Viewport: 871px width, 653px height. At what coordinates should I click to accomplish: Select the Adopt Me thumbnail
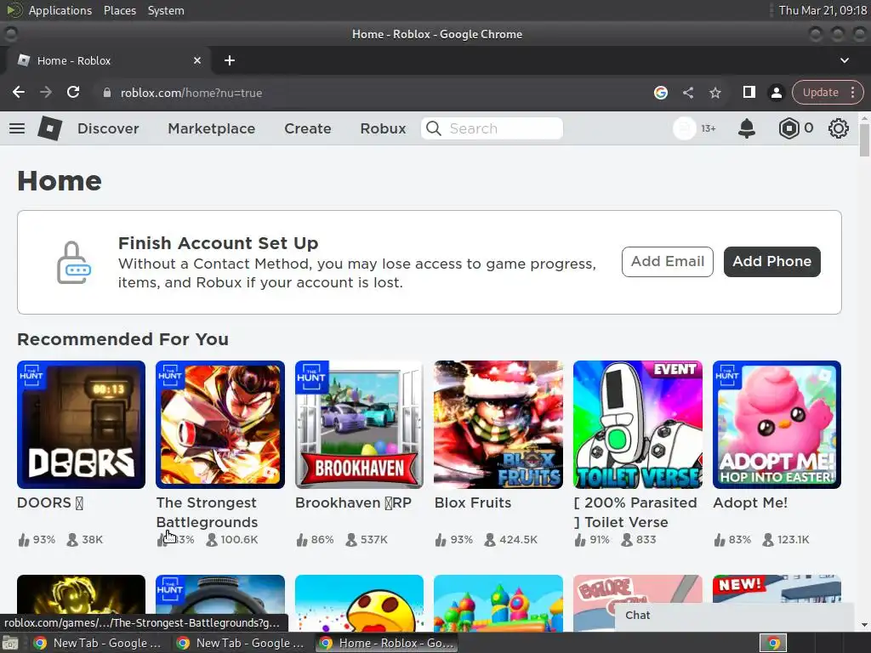pos(777,425)
